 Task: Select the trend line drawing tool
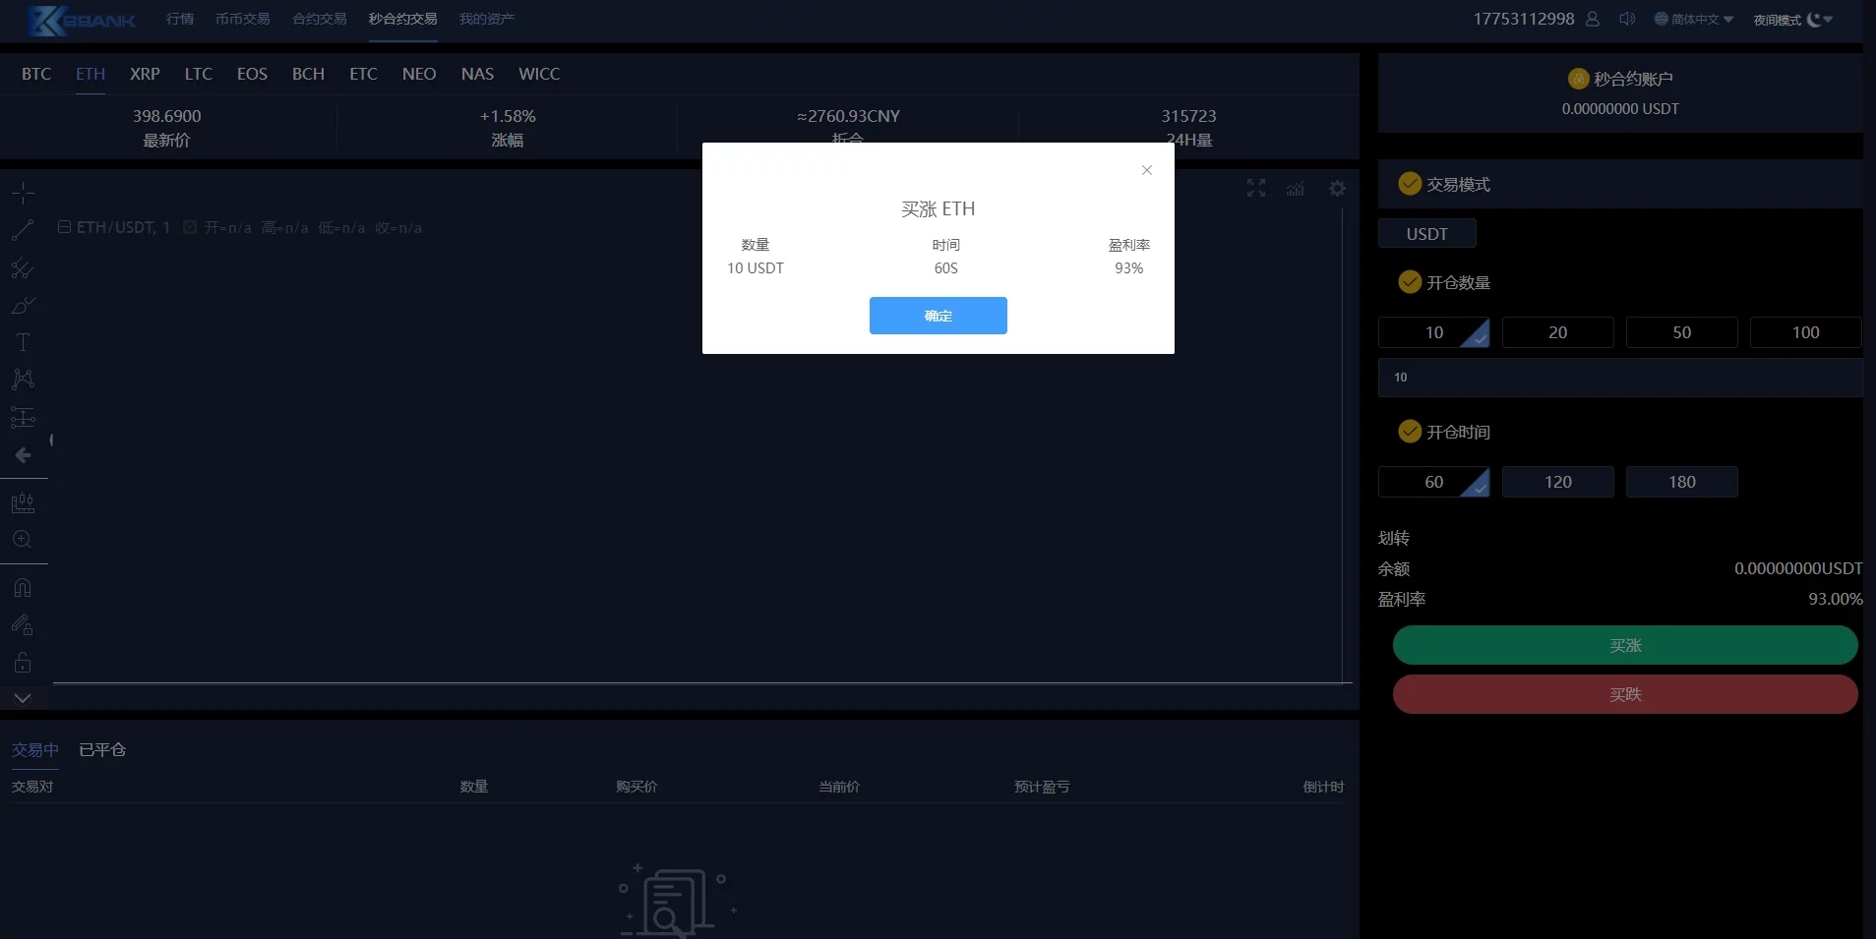coord(23,230)
